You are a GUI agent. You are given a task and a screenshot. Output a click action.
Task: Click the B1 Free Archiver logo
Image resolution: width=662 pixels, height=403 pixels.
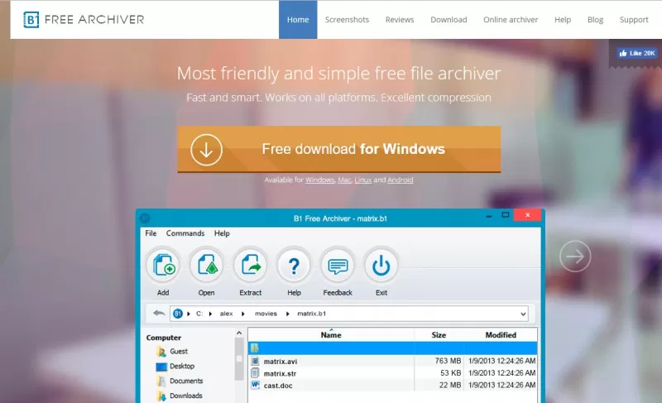coord(84,19)
